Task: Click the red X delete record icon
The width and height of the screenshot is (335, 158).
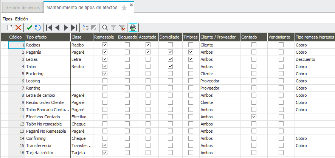Action: point(19,27)
